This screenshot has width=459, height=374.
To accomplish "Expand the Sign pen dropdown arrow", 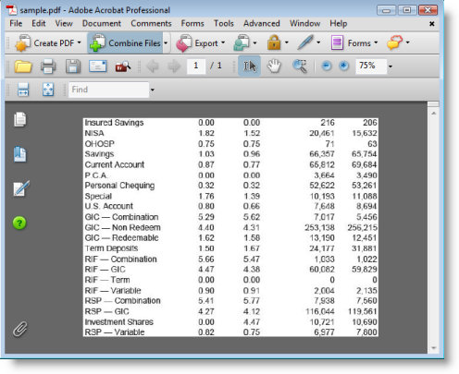I will 318,42.
